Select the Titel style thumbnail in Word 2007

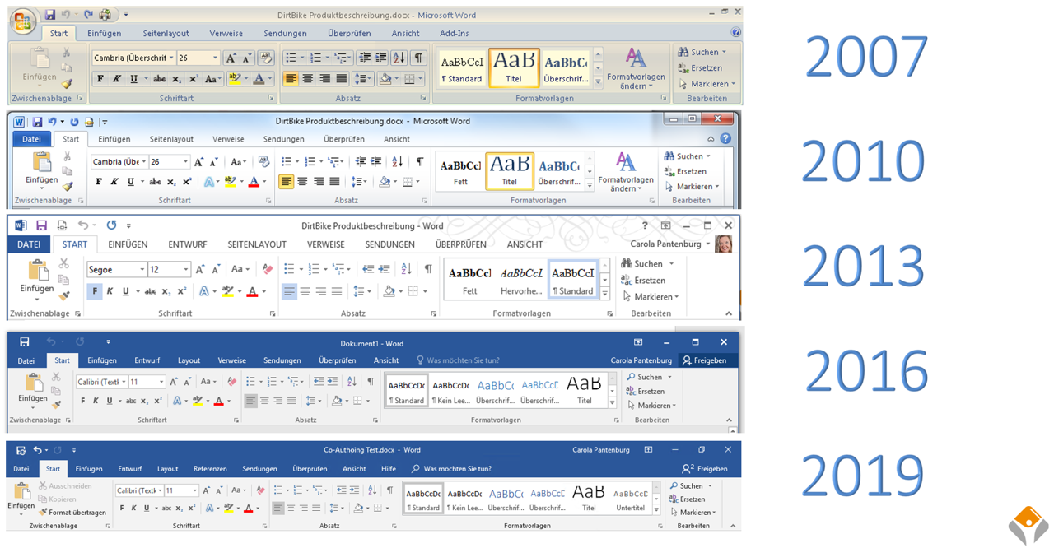[514, 67]
